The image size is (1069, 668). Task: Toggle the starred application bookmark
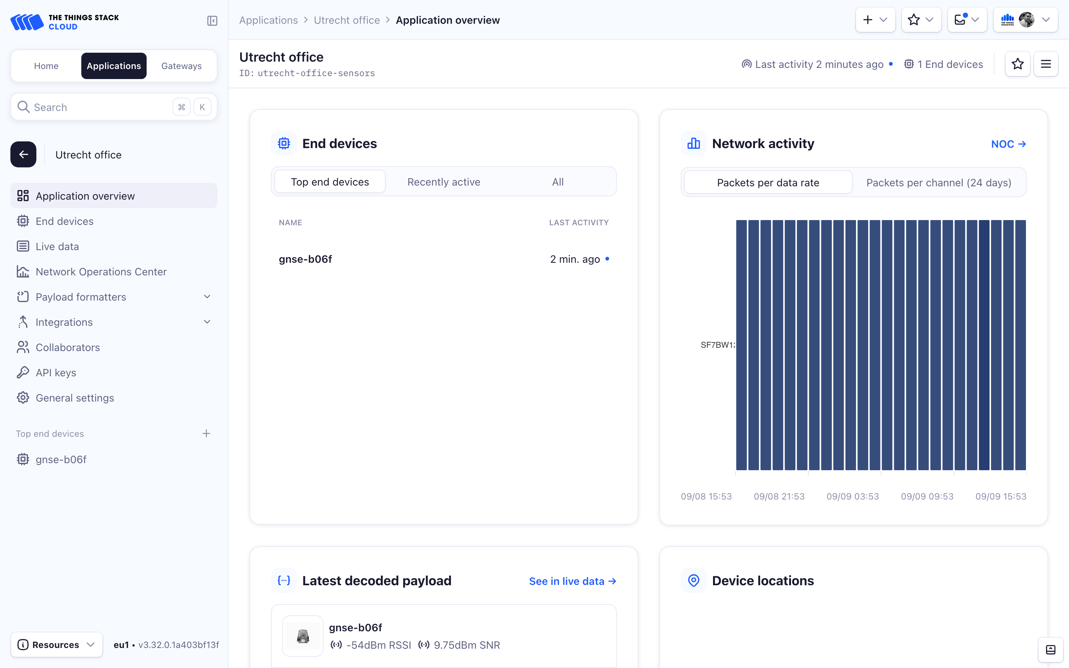[x=1017, y=64]
